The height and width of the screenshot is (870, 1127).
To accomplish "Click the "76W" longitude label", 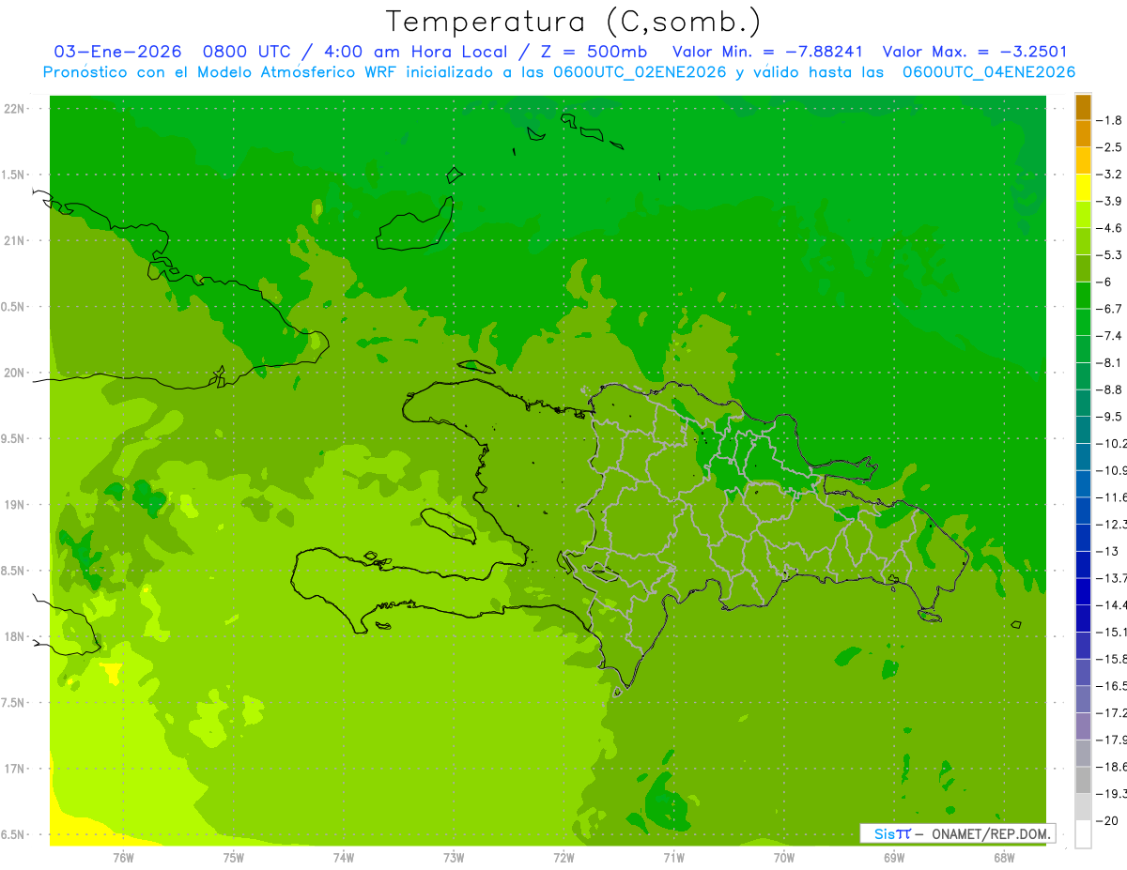I will pos(123,858).
